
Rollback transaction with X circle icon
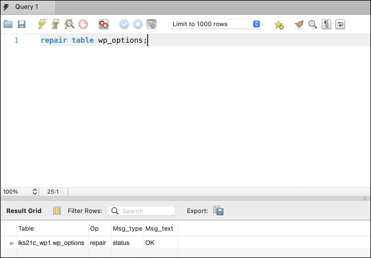138,24
